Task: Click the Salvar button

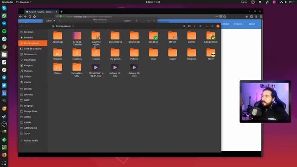Action: pos(127,20)
